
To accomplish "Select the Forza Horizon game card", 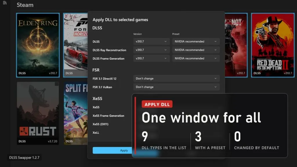I will (75, 45).
